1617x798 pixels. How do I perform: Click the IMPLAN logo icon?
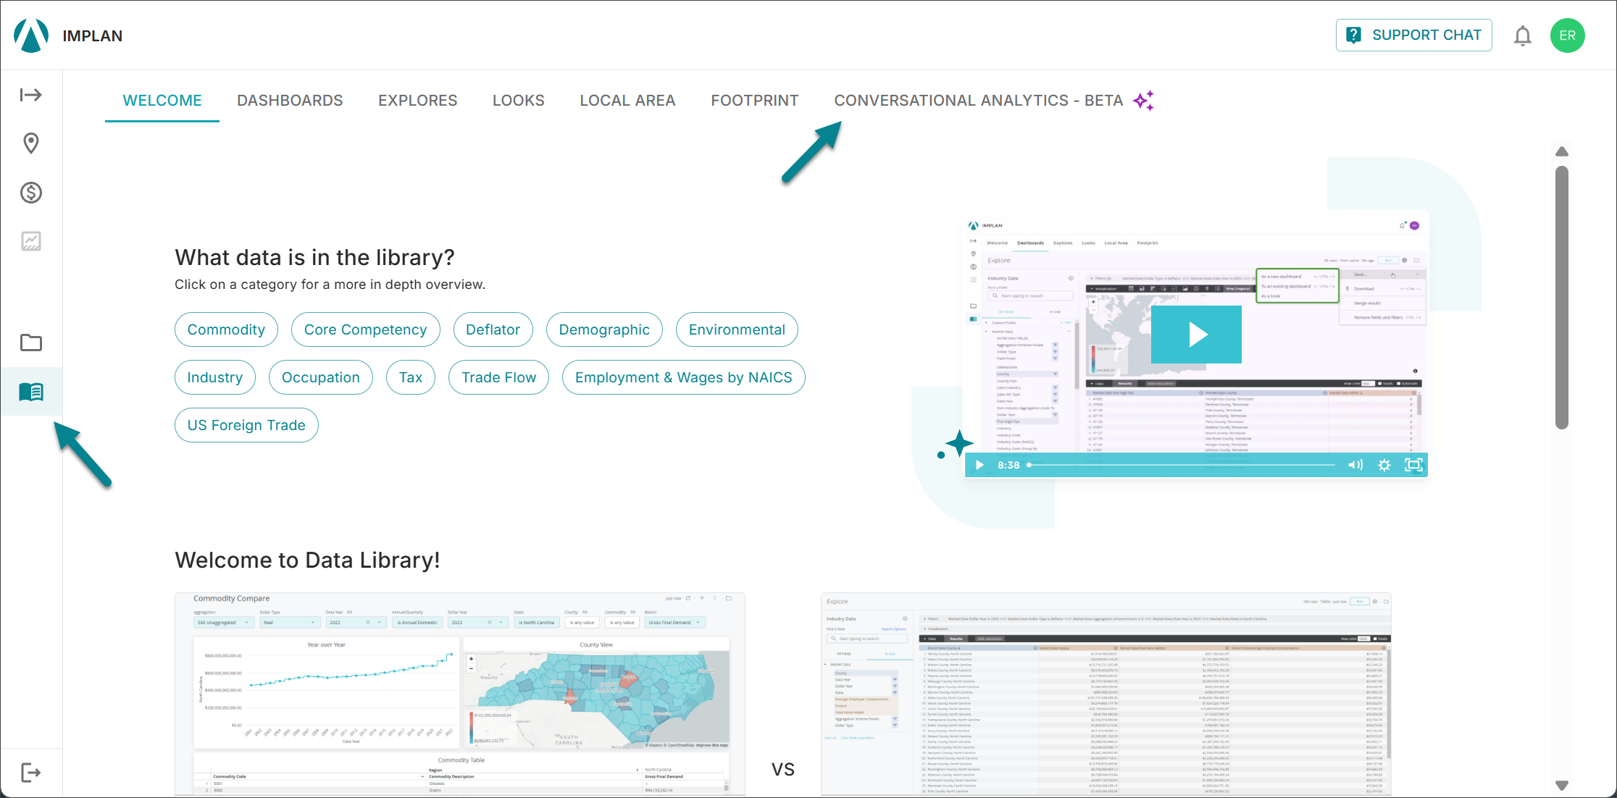(x=31, y=35)
